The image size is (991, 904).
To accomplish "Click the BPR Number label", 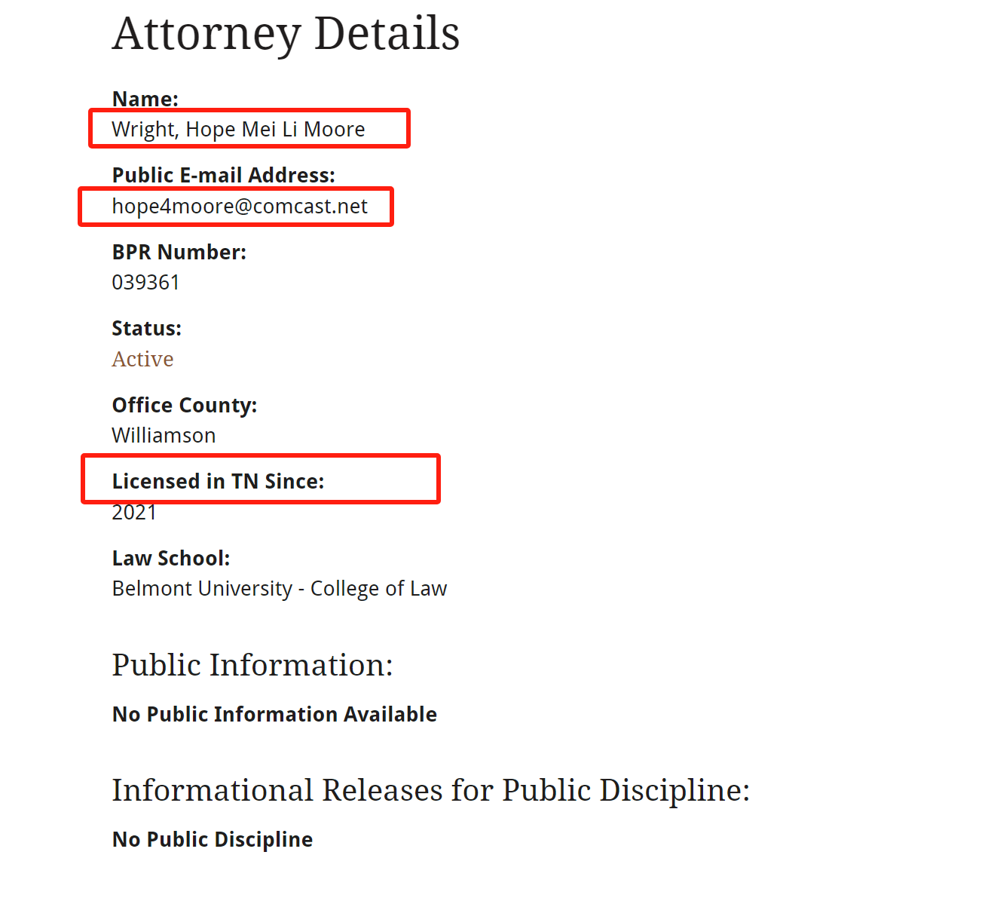I will point(179,252).
